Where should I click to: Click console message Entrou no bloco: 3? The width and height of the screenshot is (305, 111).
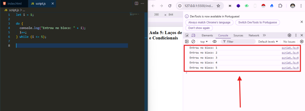click(x=203, y=58)
